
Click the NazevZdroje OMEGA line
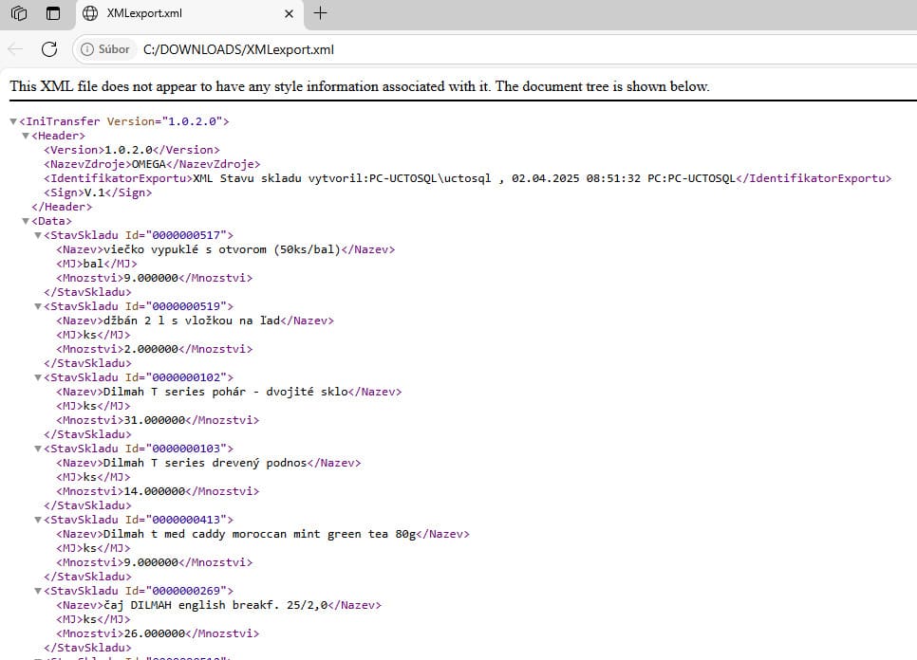click(152, 164)
